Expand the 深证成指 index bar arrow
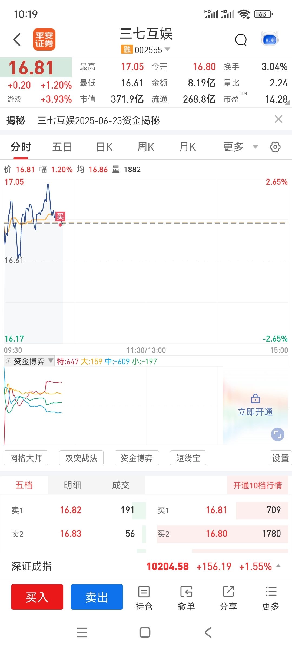This screenshot has width=292, height=650. pyautogui.click(x=278, y=566)
